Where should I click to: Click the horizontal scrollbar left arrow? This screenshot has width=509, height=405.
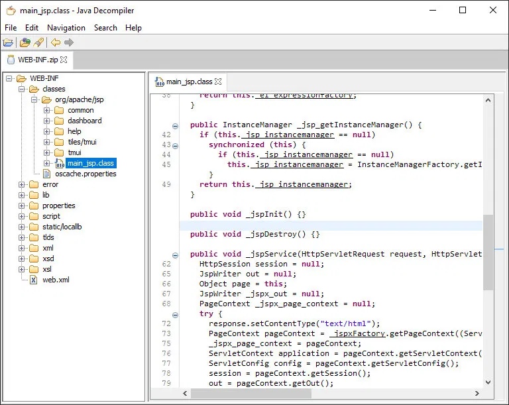pyautogui.click(x=185, y=393)
